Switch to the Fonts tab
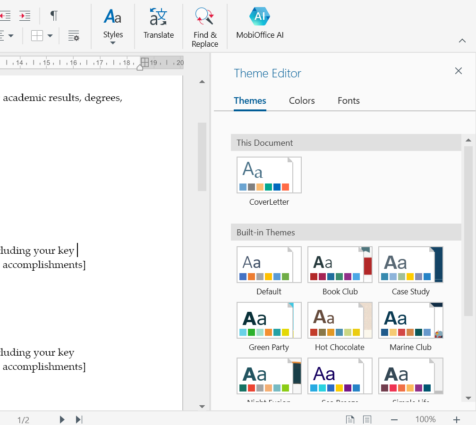 tap(348, 100)
